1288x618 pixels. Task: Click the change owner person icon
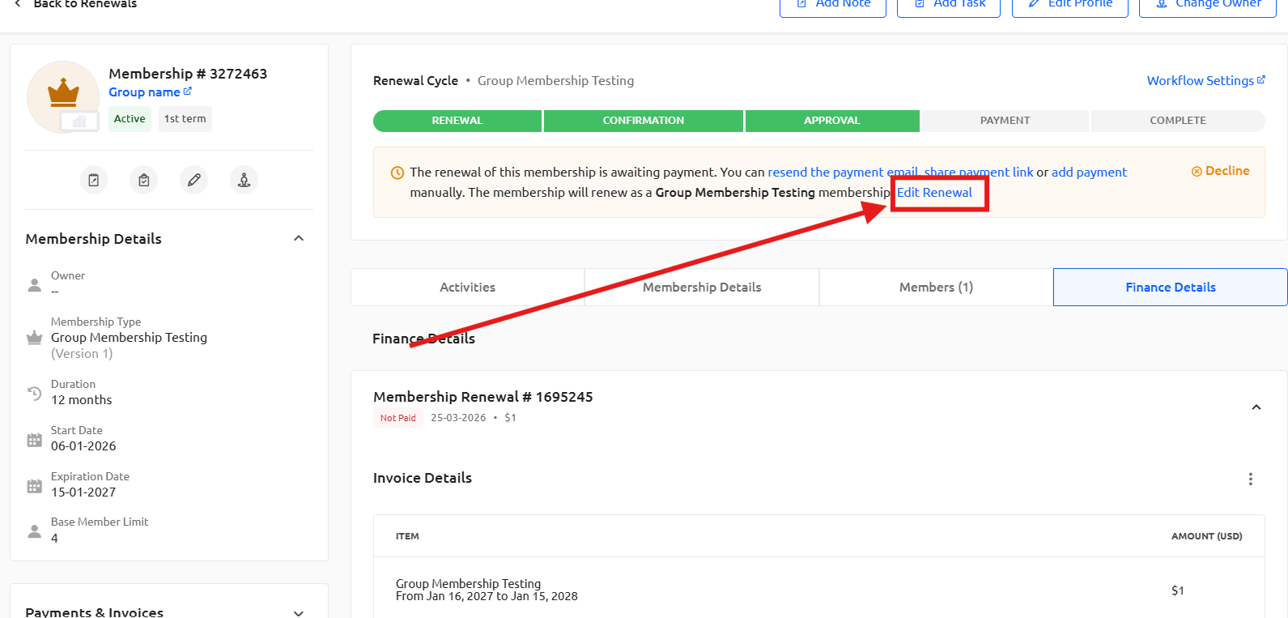coord(244,180)
